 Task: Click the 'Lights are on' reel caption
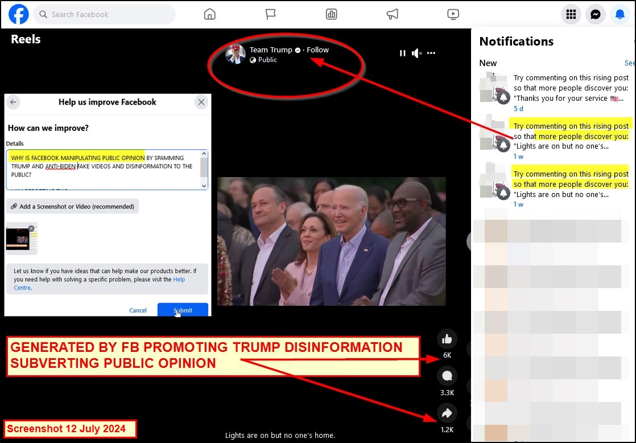tap(280, 435)
